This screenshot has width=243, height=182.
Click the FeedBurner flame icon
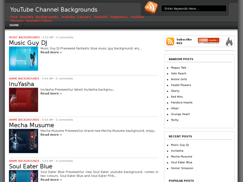point(229,41)
